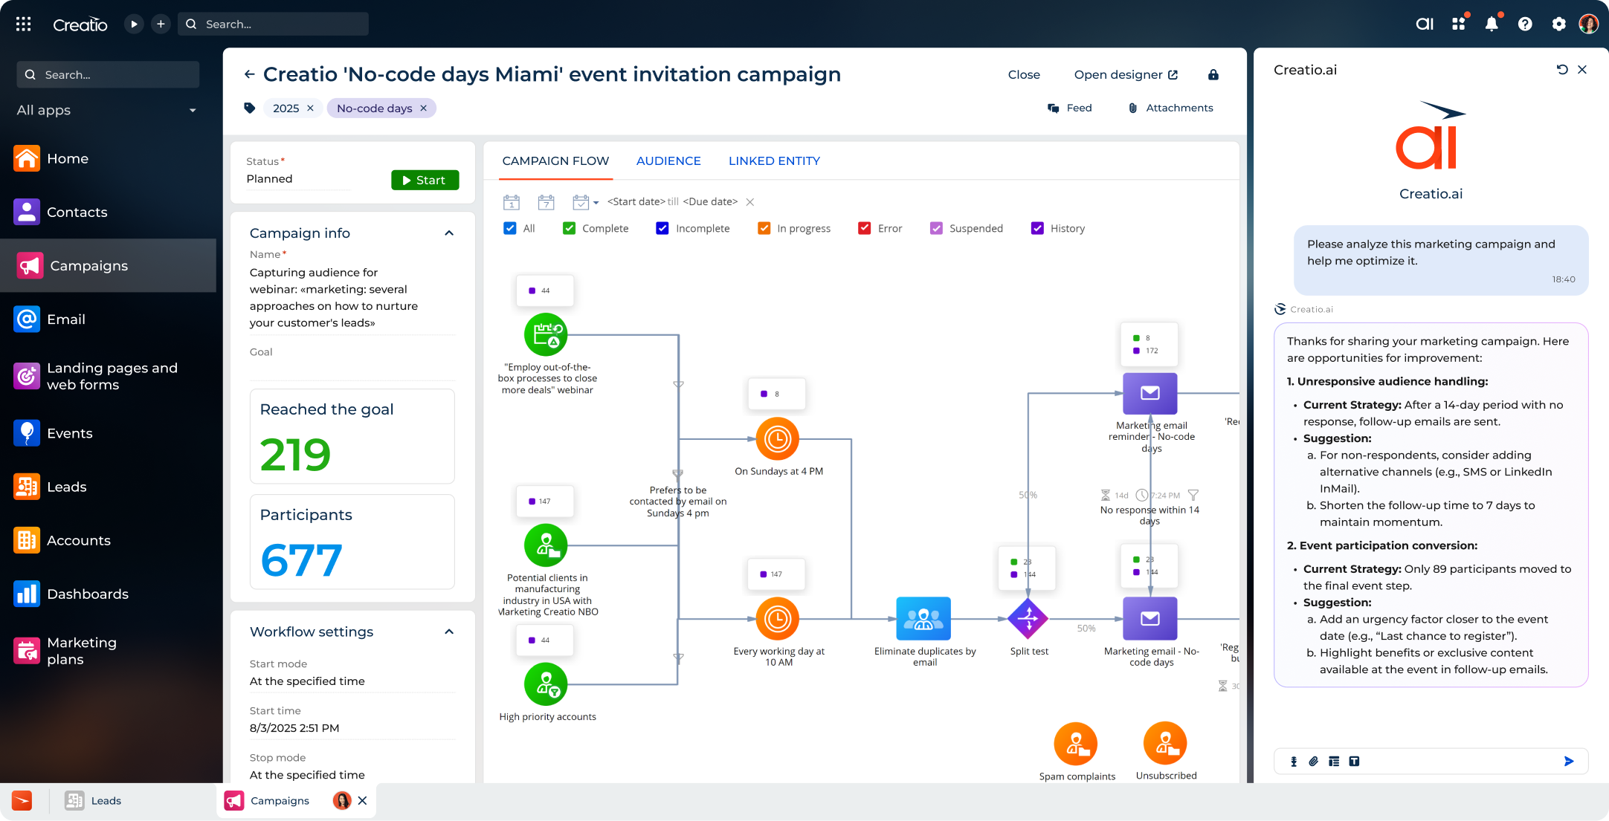The width and height of the screenshot is (1609, 821).
Task: Open notifications bell in top bar
Action: pos(1492,23)
